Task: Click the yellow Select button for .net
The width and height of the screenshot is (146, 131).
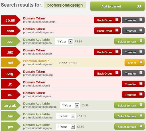Action: [x=135, y=63]
